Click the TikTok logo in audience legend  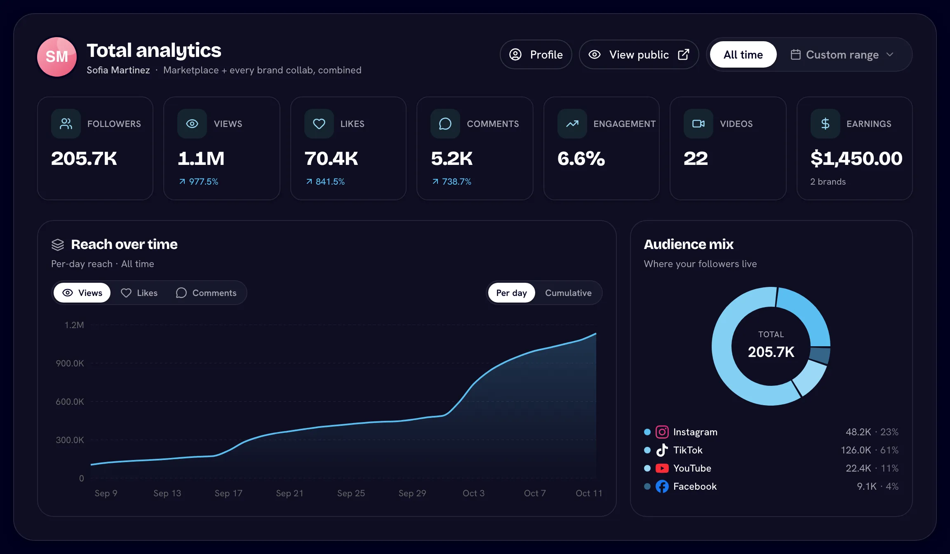coord(662,450)
